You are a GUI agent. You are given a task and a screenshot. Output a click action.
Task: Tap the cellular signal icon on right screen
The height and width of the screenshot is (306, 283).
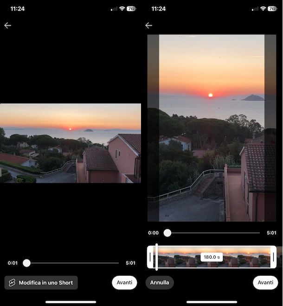[255, 9]
